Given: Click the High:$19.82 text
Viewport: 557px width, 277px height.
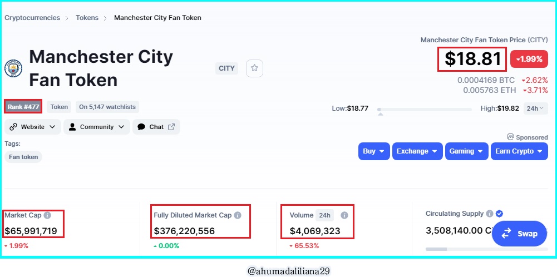Looking at the screenshot, I should (500, 108).
